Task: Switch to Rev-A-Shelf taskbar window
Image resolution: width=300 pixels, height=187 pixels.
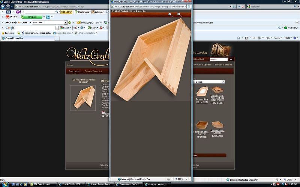Action: (x=71, y=184)
